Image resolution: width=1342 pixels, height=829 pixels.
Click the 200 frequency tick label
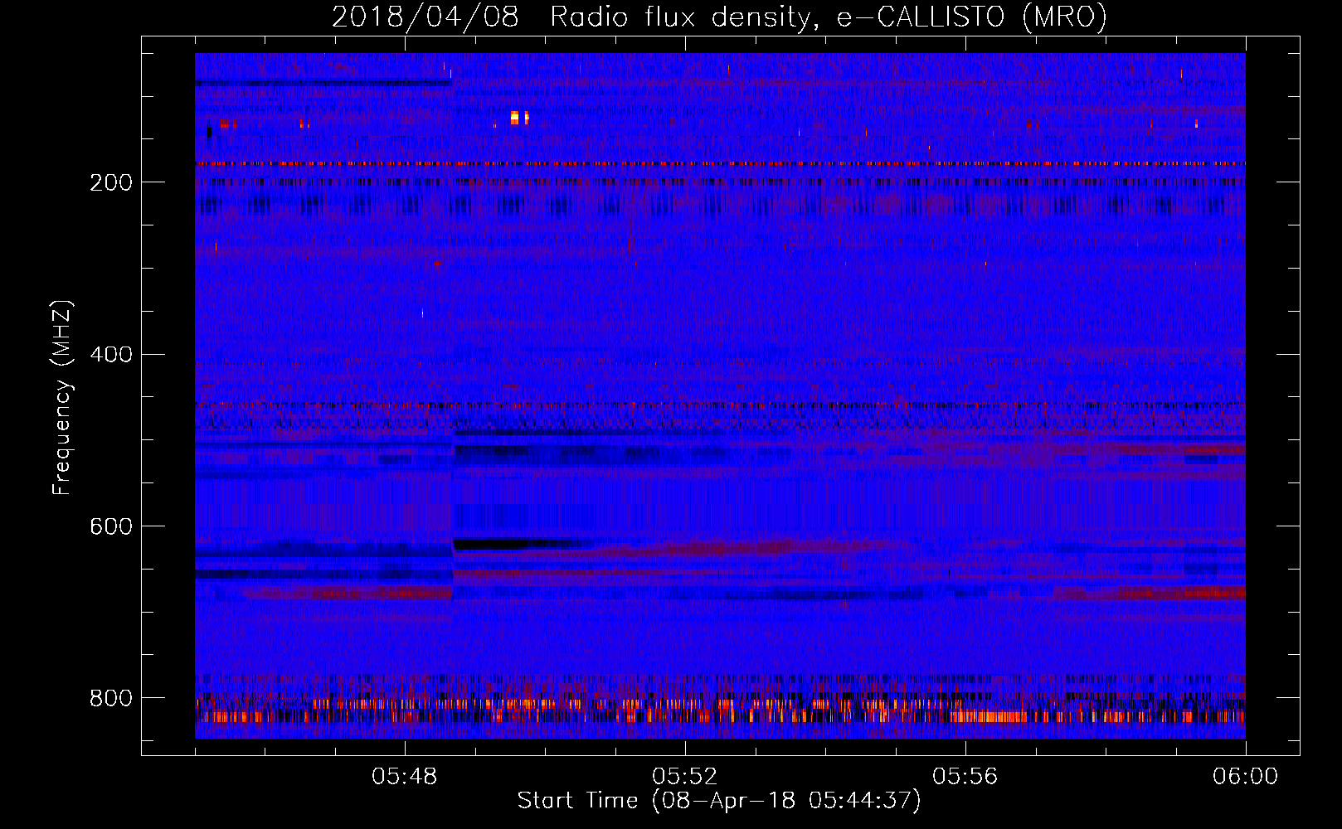[111, 182]
